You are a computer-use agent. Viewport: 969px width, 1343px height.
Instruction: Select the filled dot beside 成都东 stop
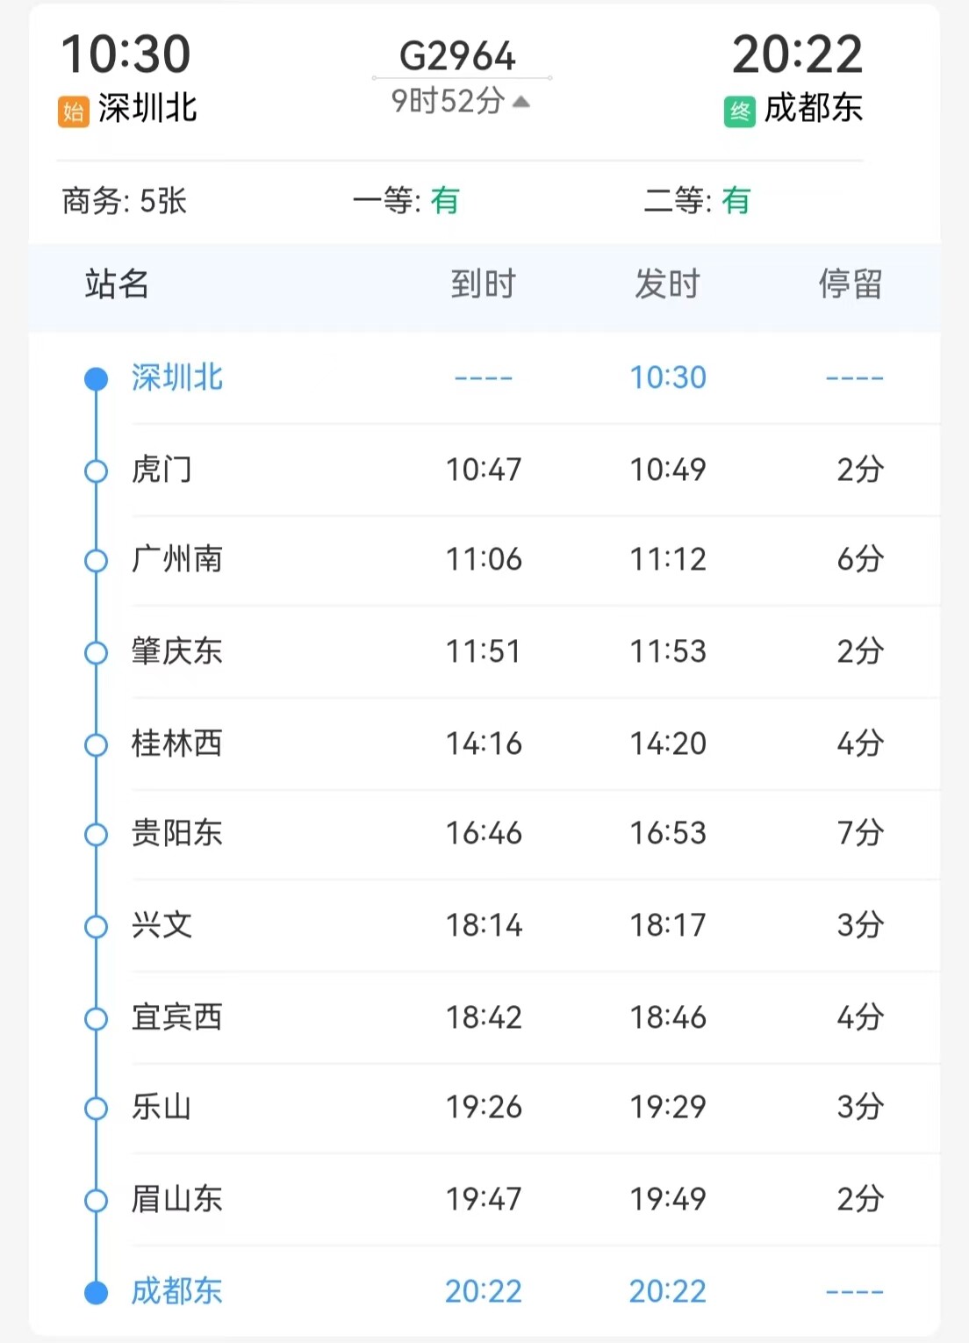pyautogui.click(x=96, y=1292)
